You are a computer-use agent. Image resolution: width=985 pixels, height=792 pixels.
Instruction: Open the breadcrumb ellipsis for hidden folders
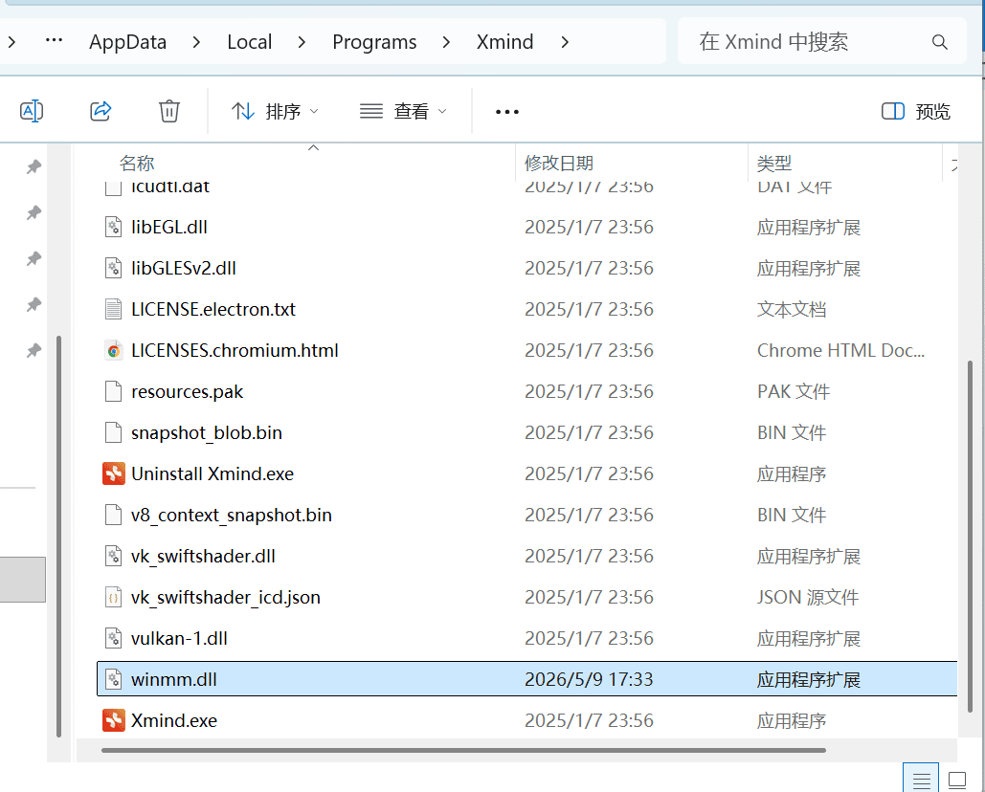(54, 41)
